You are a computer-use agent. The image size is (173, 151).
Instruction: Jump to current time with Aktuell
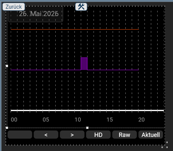(151, 135)
